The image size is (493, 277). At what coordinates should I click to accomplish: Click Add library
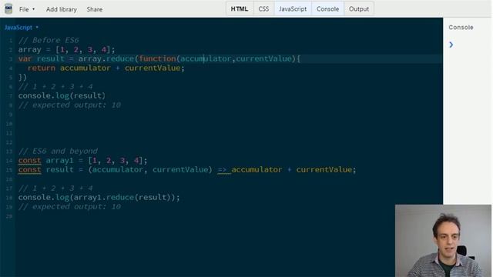tap(62, 9)
